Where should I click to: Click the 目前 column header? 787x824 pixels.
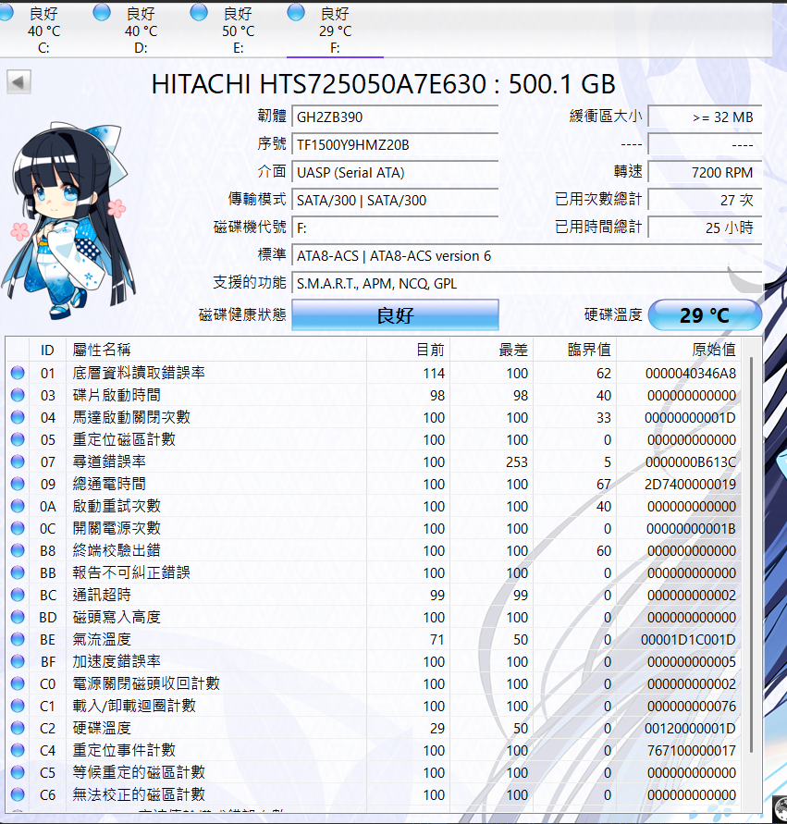pos(408,350)
